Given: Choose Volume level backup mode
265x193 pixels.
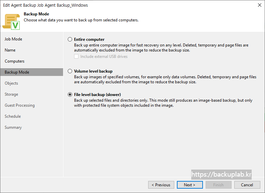Looking at the screenshot, I should coord(70,71).
